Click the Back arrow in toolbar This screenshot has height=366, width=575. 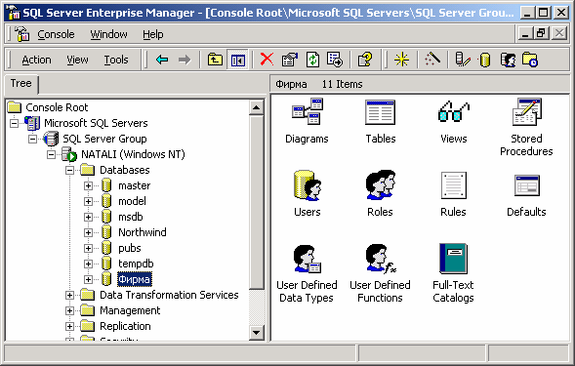(x=162, y=60)
